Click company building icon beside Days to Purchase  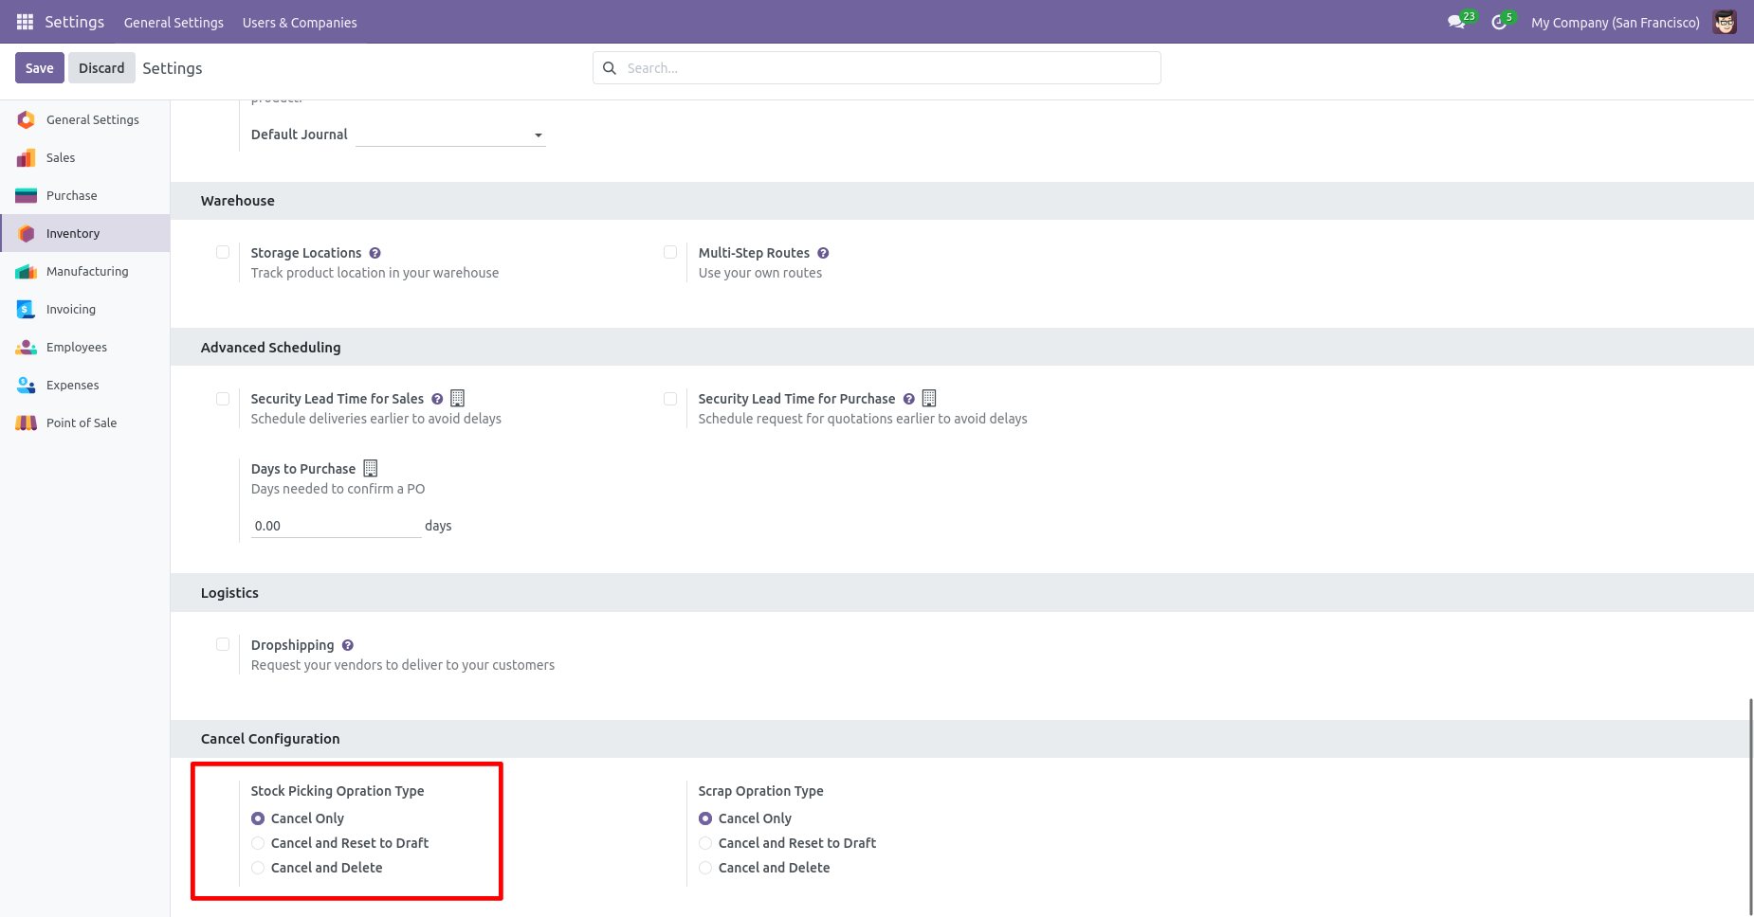click(x=371, y=469)
